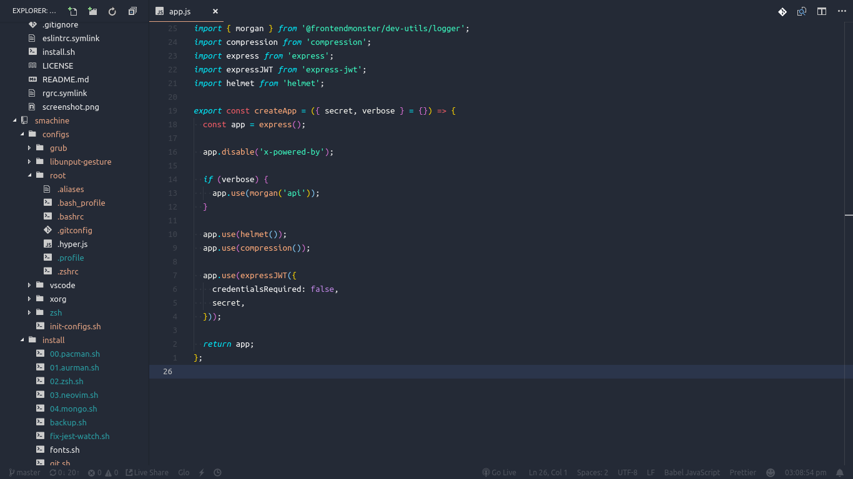This screenshot has height=479, width=853.
Task: Click the second editor title bar icon, left of Split Editor
Action: tap(802, 11)
